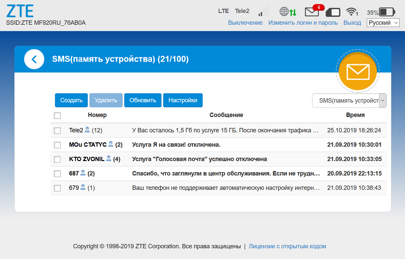This screenshot has height=259, width=405.
Task: Open the Настройки SMS settings
Action: tap(183, 100)
